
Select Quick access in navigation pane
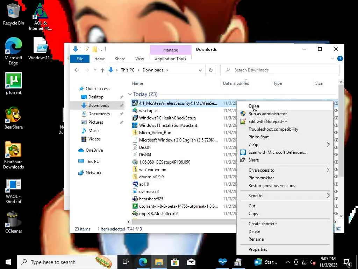(94, 89)
